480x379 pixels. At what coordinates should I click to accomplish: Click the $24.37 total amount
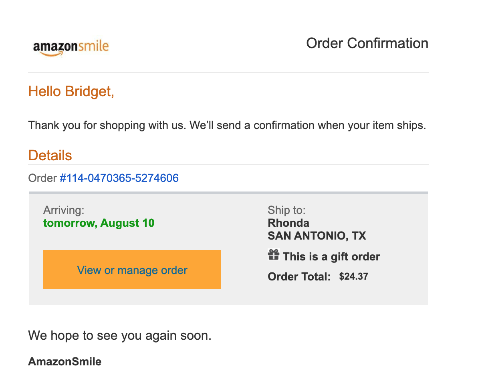click(353, 276)
